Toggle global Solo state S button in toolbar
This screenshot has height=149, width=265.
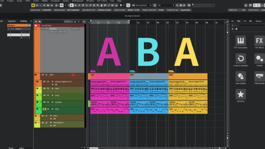pyautogui.click(x=37, y=6)
